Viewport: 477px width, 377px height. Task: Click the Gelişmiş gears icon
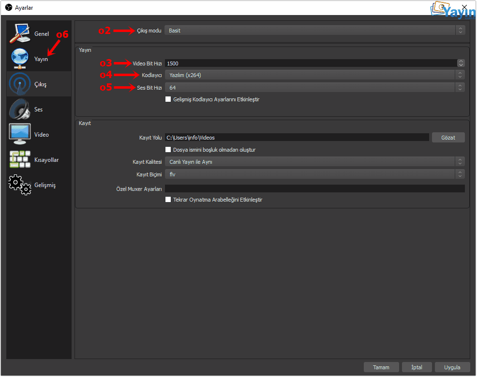(20, 185)
